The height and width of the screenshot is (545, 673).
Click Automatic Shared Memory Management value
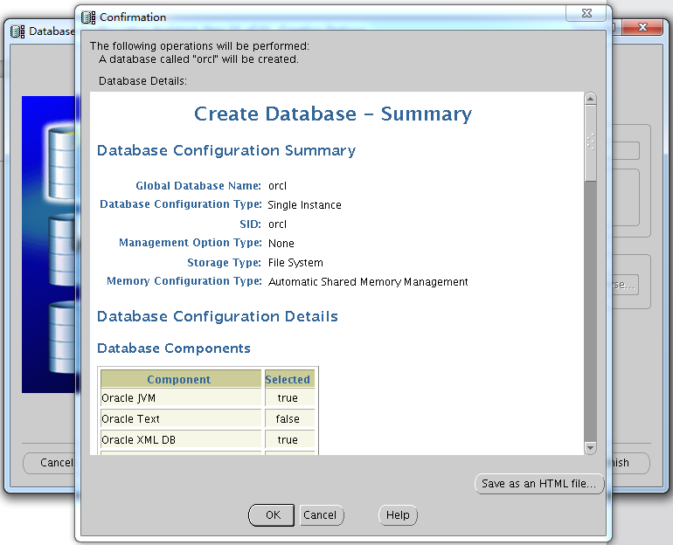click(x=368, y=282)
